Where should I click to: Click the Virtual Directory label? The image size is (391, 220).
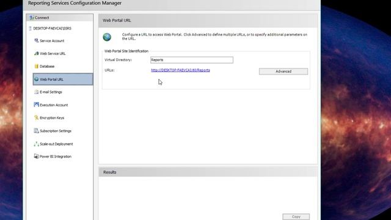pos(118,60)
